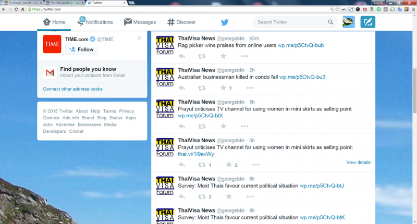This screenshot has height=224, width=417.
Task: Switch to the Thailand Forum browser tab
Action: (x=22, y=3)
